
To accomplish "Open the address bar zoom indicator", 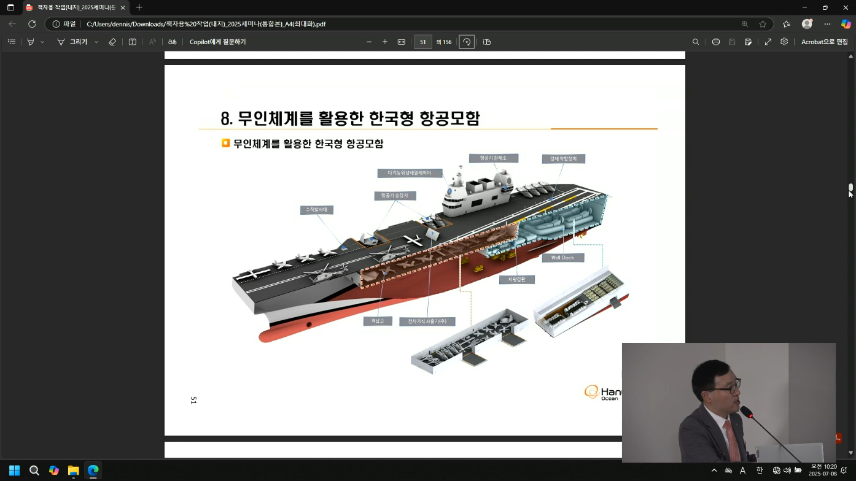I will point(745,24).
